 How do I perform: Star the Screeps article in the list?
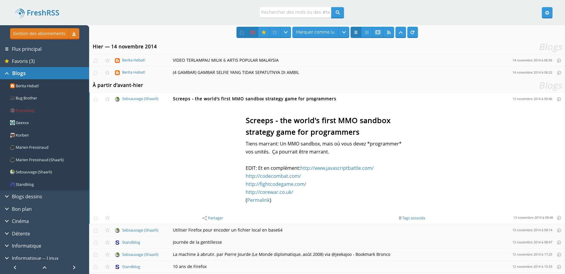(108, 99)
